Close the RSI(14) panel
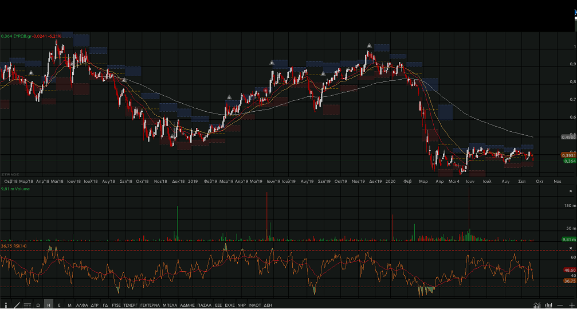 (x=570, y=247)
